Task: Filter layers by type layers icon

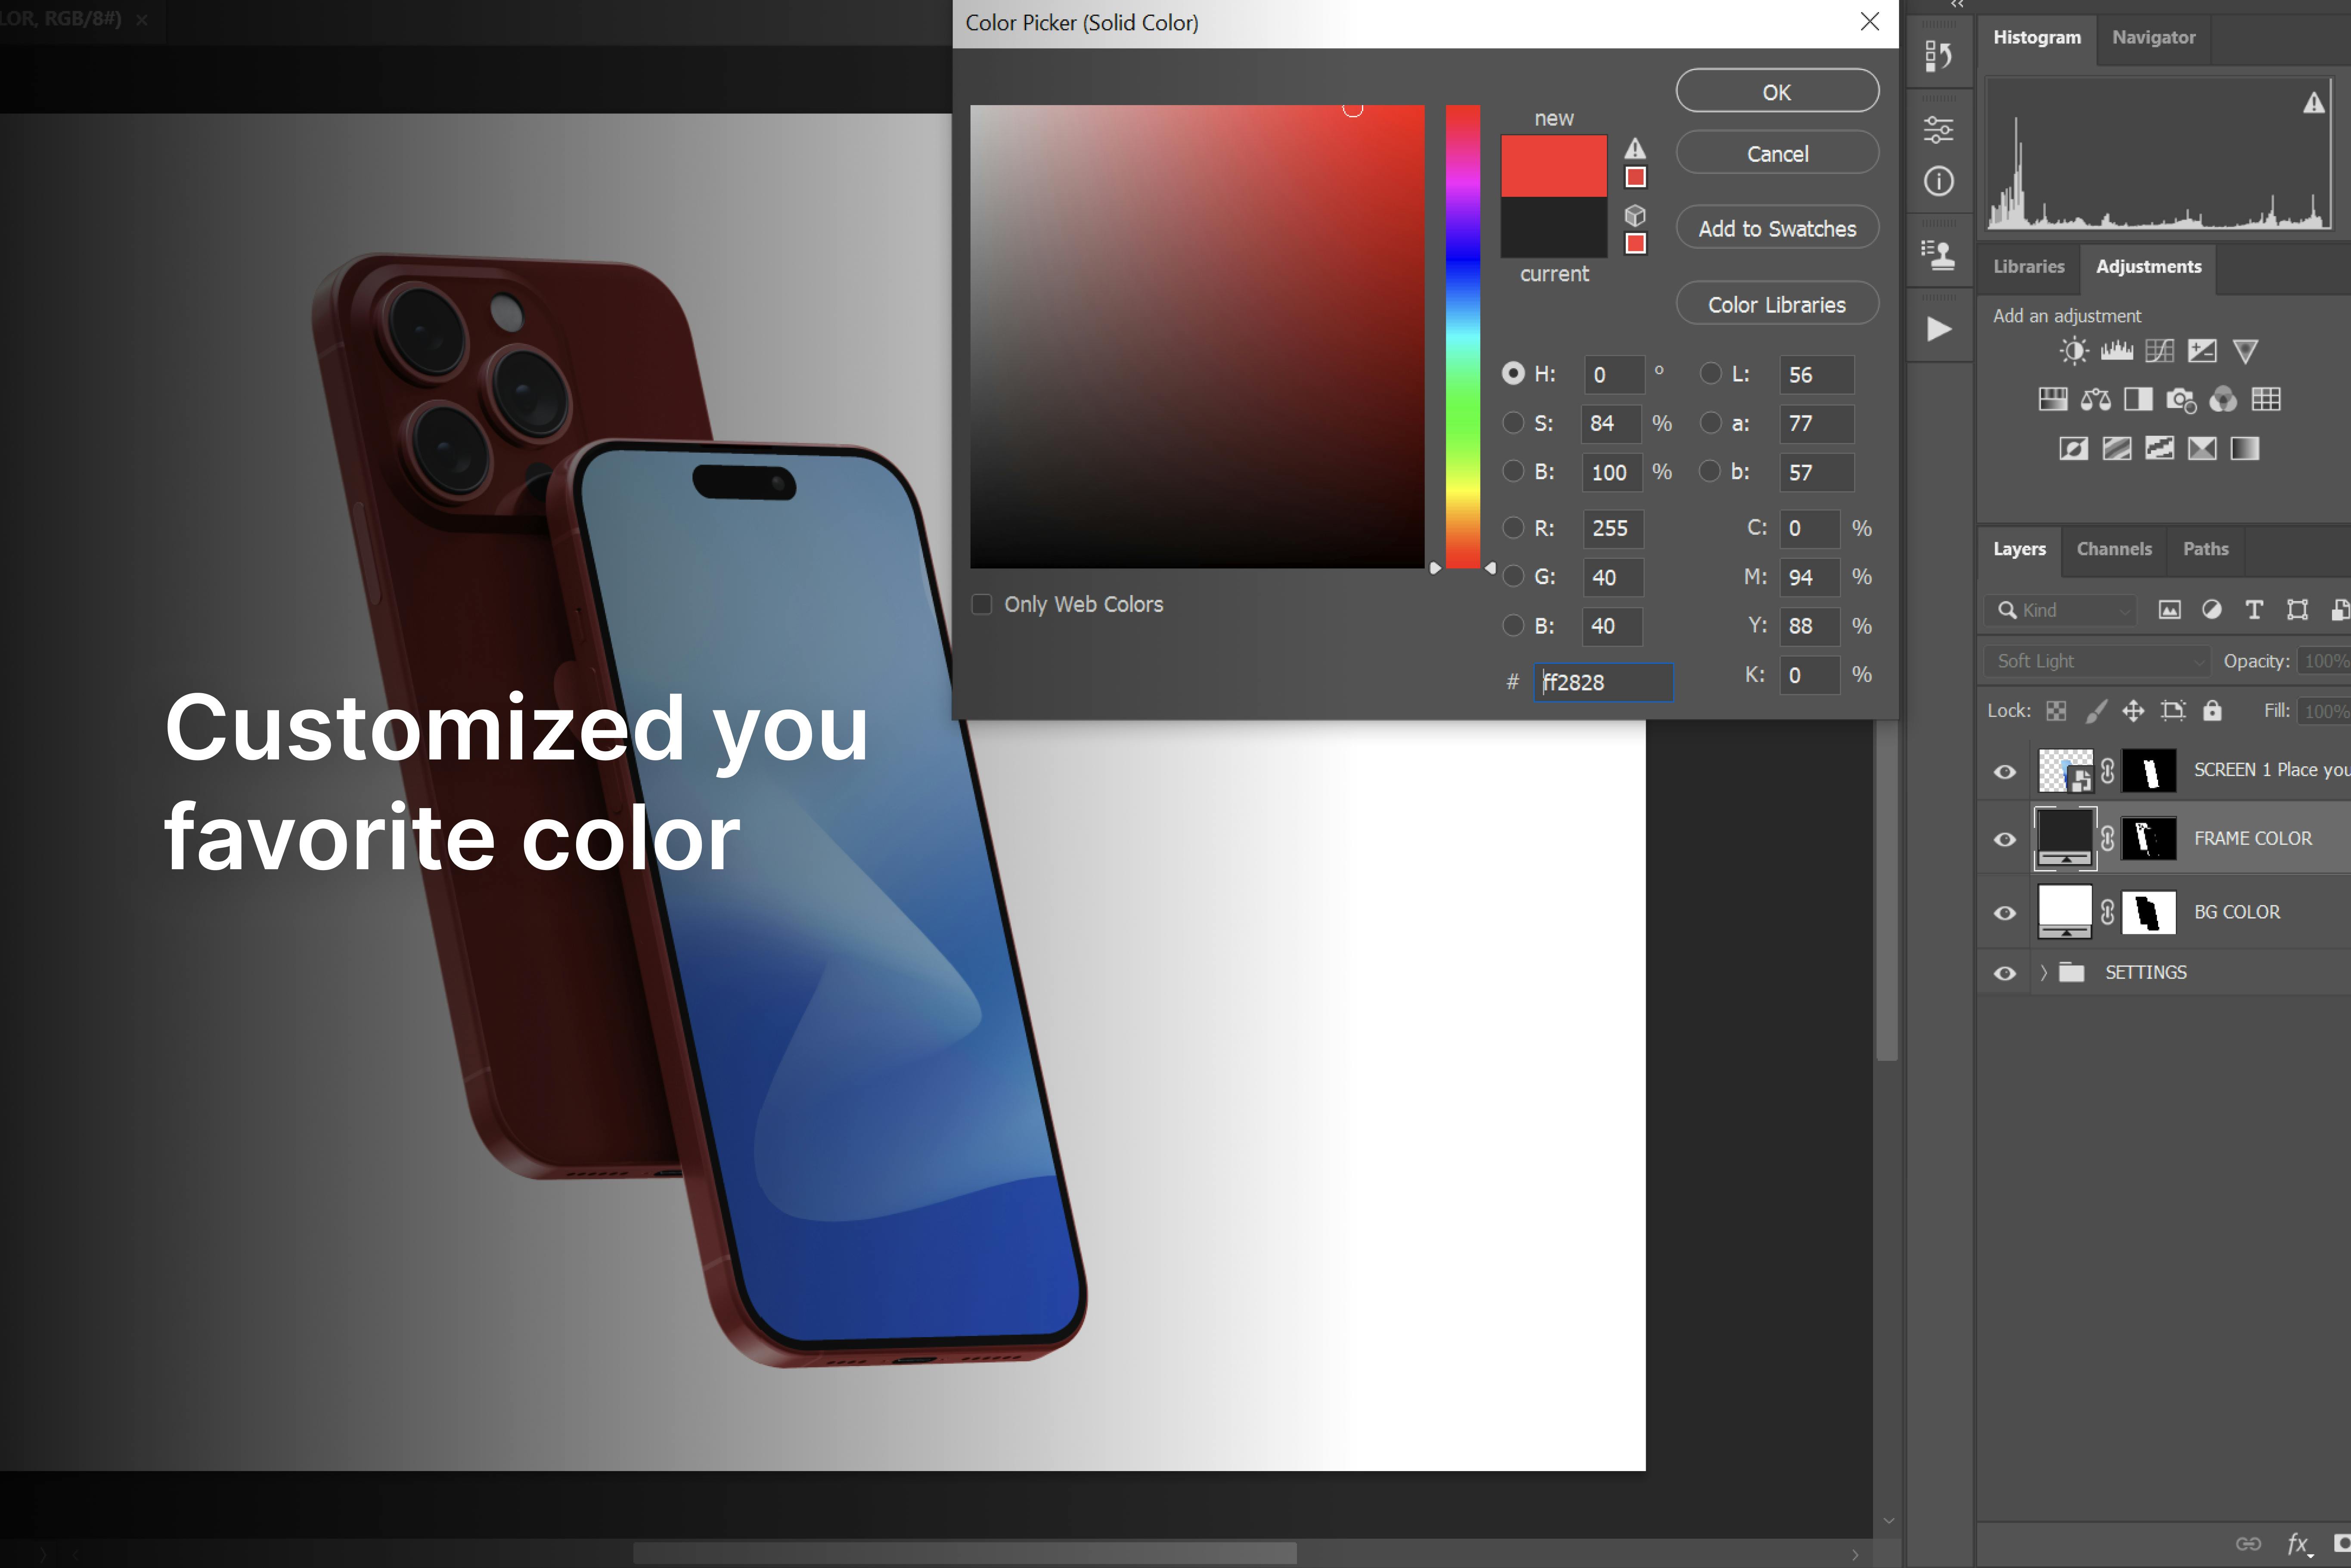Action: [2254, 610]
